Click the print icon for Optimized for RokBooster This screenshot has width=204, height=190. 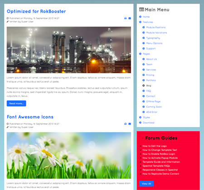coord(125,18)
